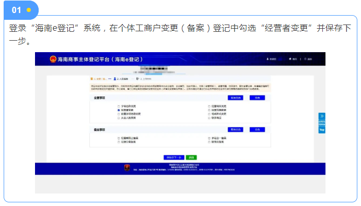Check 从业人数变更 checkbox
Viewport: 361px width, 206px height.
pyautogui.click(x=119, y=118)
